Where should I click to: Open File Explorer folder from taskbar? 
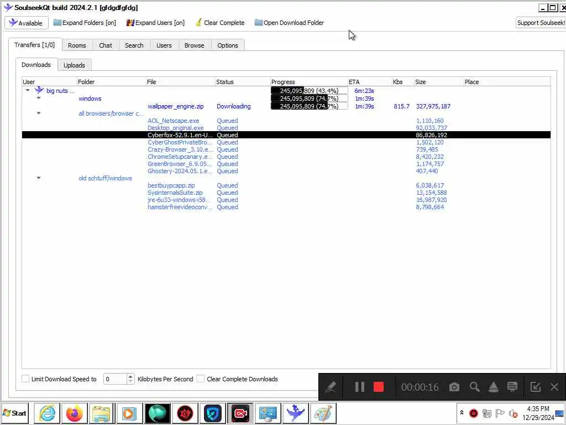[102, 413]
